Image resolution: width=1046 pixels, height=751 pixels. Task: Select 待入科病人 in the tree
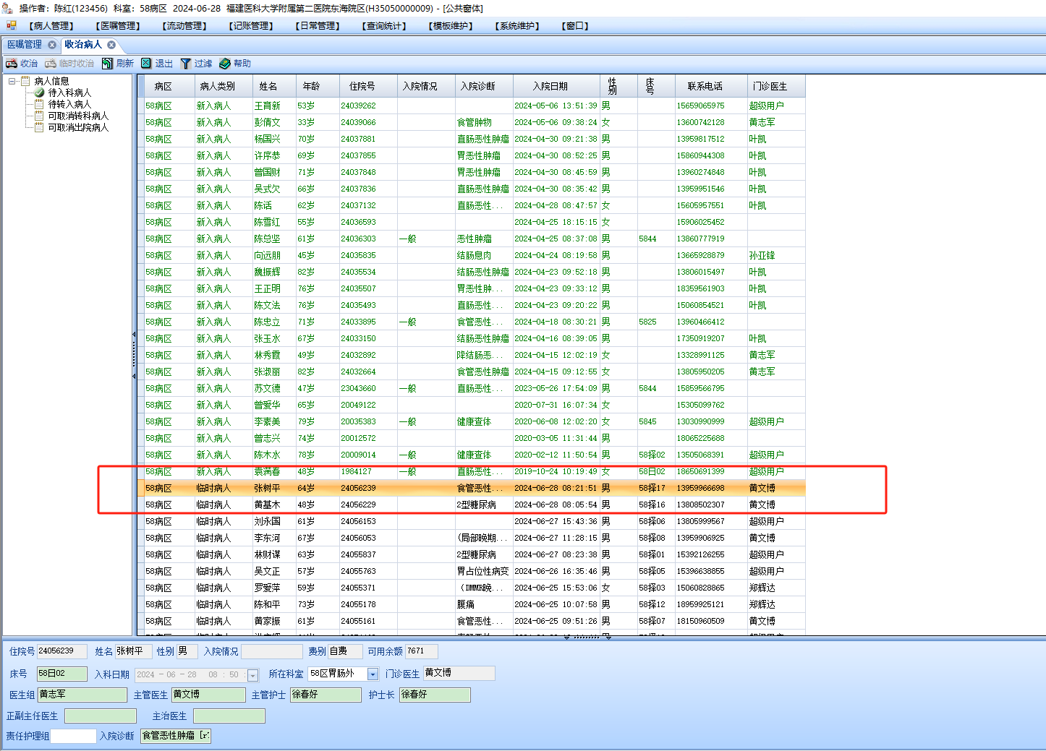(x=69, y=93)
